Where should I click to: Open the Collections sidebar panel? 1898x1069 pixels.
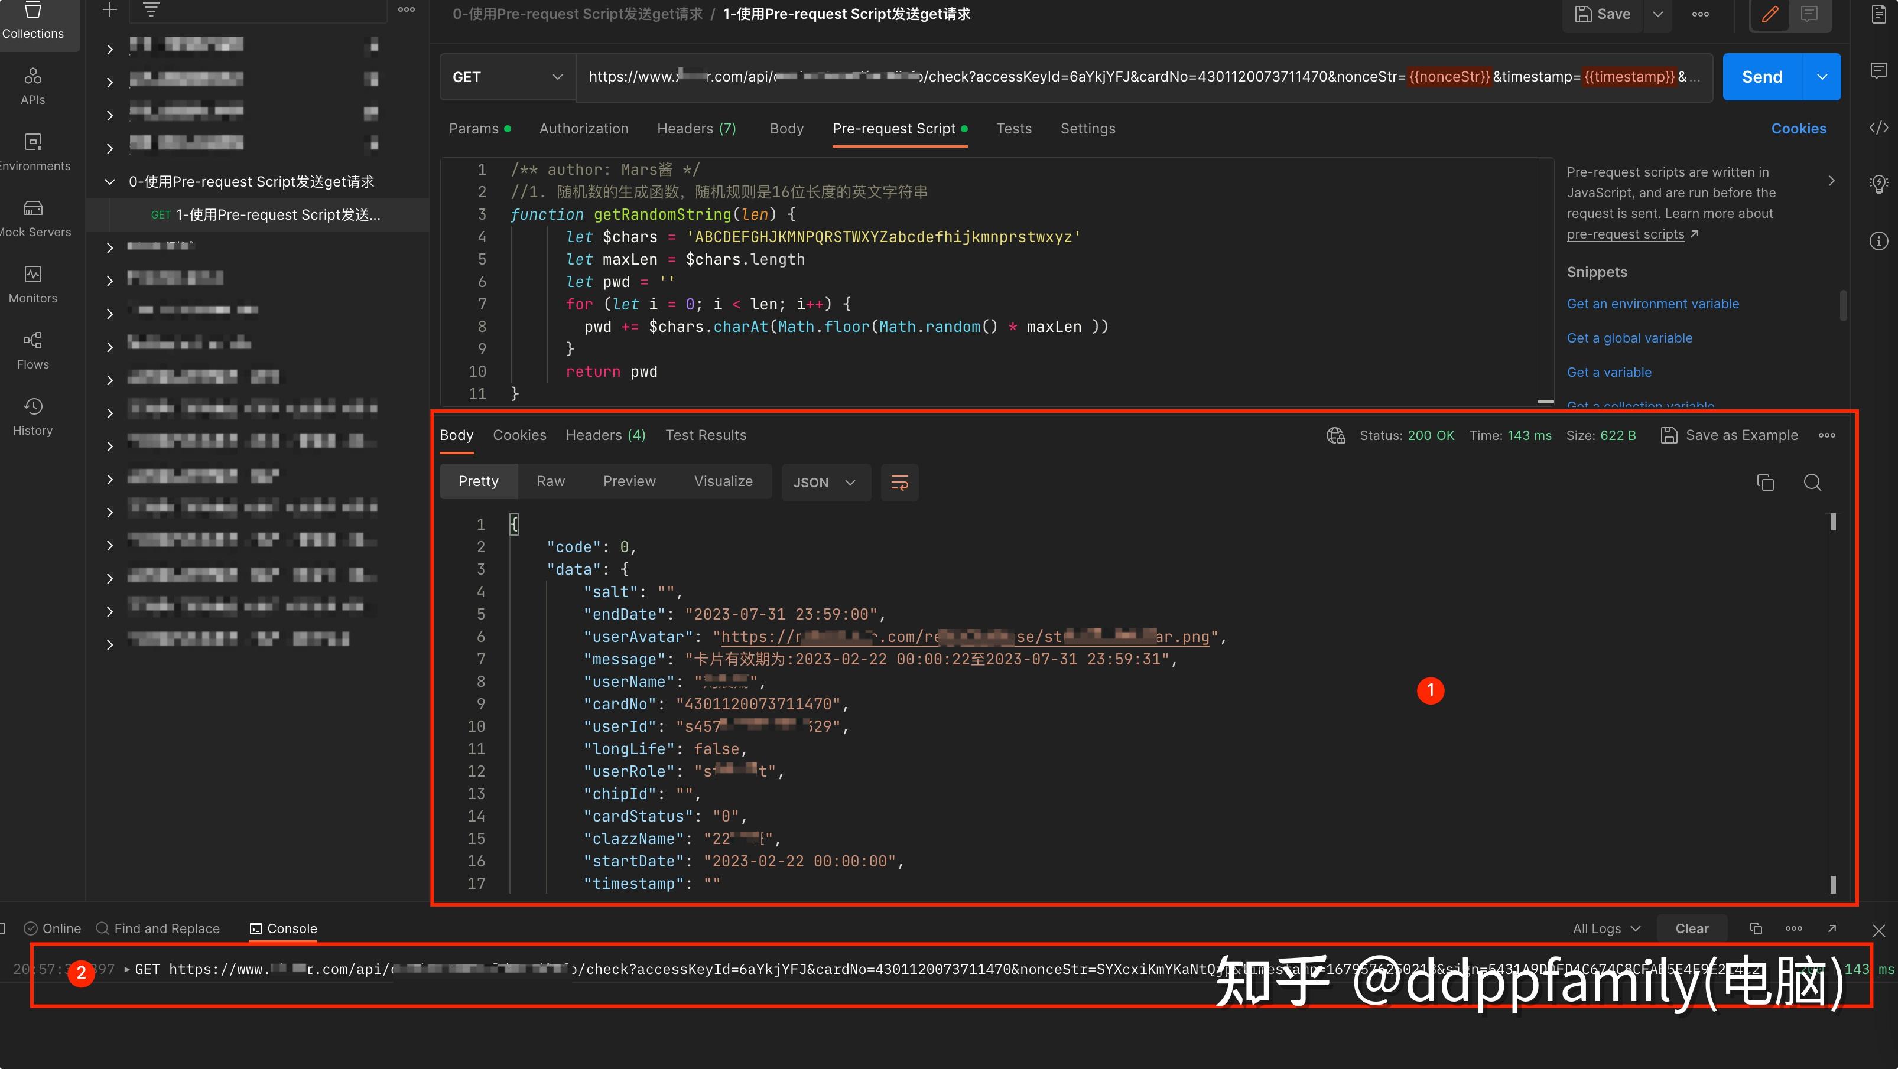33,22
